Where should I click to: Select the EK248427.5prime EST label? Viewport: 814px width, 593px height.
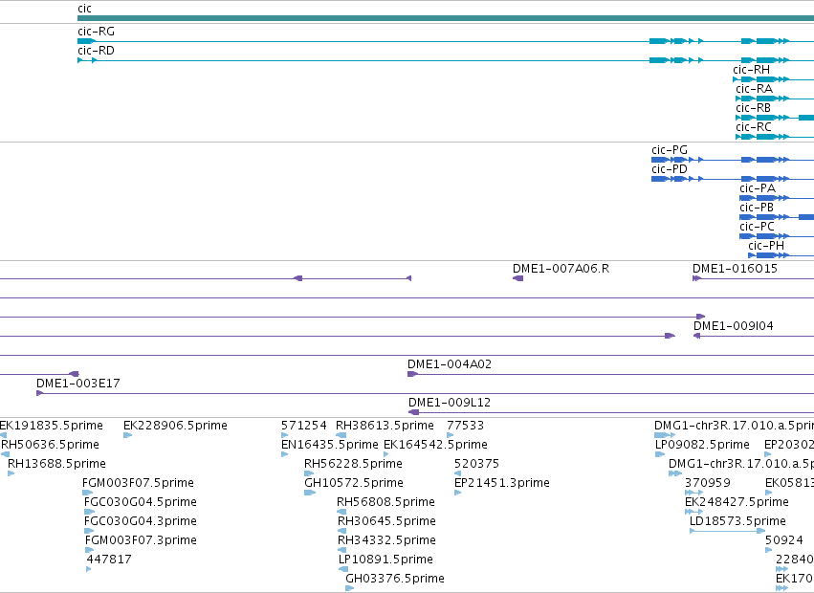pyautogui.click(x=737, y=502)
